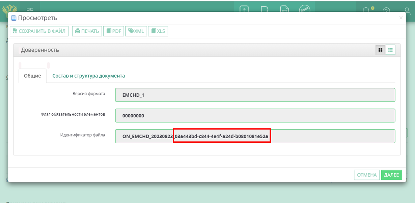This screenshot has width=415, height=203.
Task: Open Состав и структура документа tab
Action: pos(88,76)
